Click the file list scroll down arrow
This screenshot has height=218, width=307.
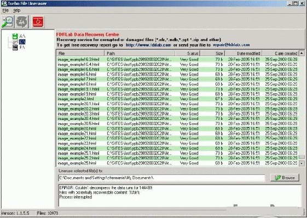click(x=302, y=163)
